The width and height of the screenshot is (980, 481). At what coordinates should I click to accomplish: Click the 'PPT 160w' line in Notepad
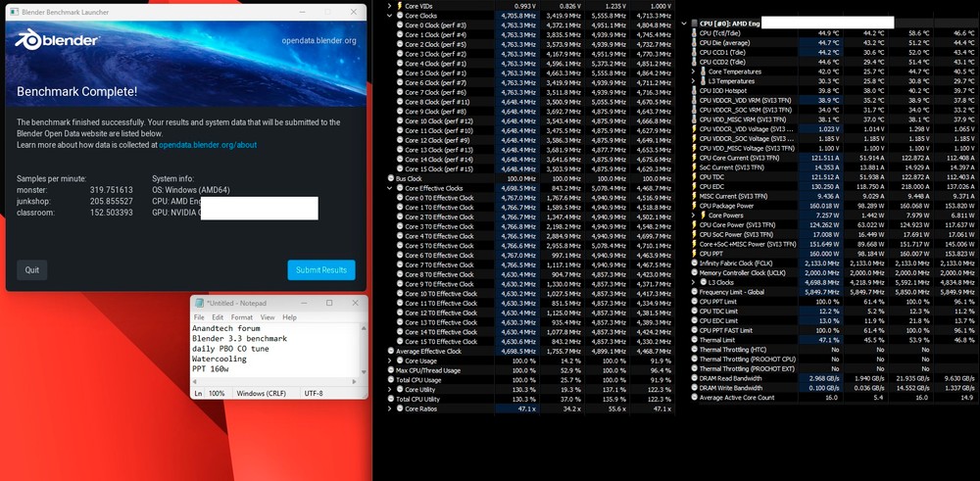(210, 369)
